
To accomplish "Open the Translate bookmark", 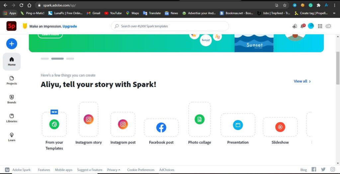I will tap(152, 13).
